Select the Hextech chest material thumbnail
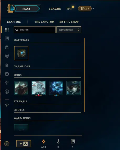This screenshot has height=150, width=120. tap(21, 53)
